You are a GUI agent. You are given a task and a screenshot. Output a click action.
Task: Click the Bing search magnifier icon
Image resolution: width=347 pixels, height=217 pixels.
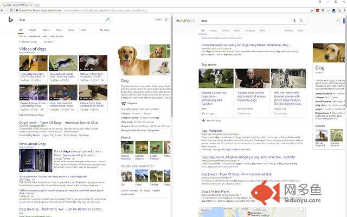click(x=107, y=20)
